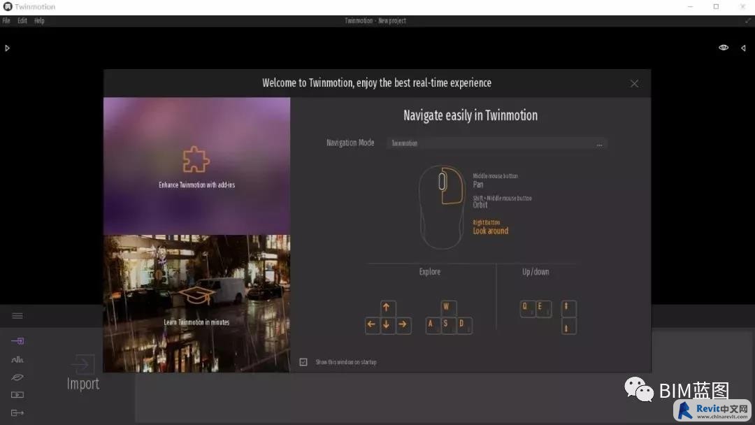755x425 pixels.
Task: Minimize the Twinmotion window
Action: pyautogui.click(x=690, y=7)
